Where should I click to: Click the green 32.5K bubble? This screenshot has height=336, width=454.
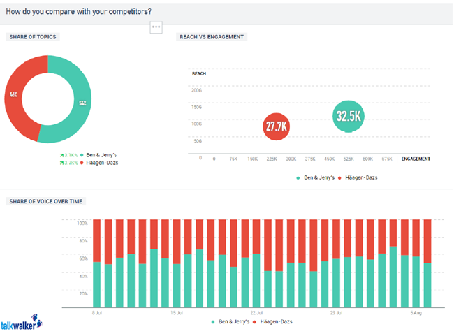click(349, 117)
